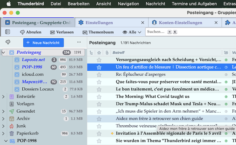The width and height of the screenshot is (236, 145).
Task: Star the Le bon traitement message
Action: pyautogui.click(x=99, y=89)
